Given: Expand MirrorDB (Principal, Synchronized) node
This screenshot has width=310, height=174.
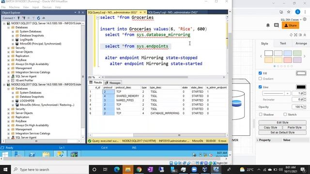Looking at the screenshot, I should click(13, 44).
